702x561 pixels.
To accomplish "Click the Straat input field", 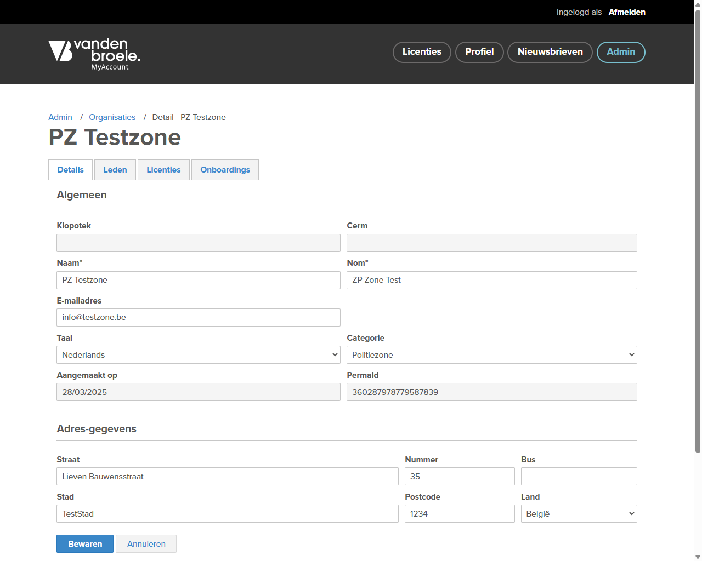I will coord(228,476).
